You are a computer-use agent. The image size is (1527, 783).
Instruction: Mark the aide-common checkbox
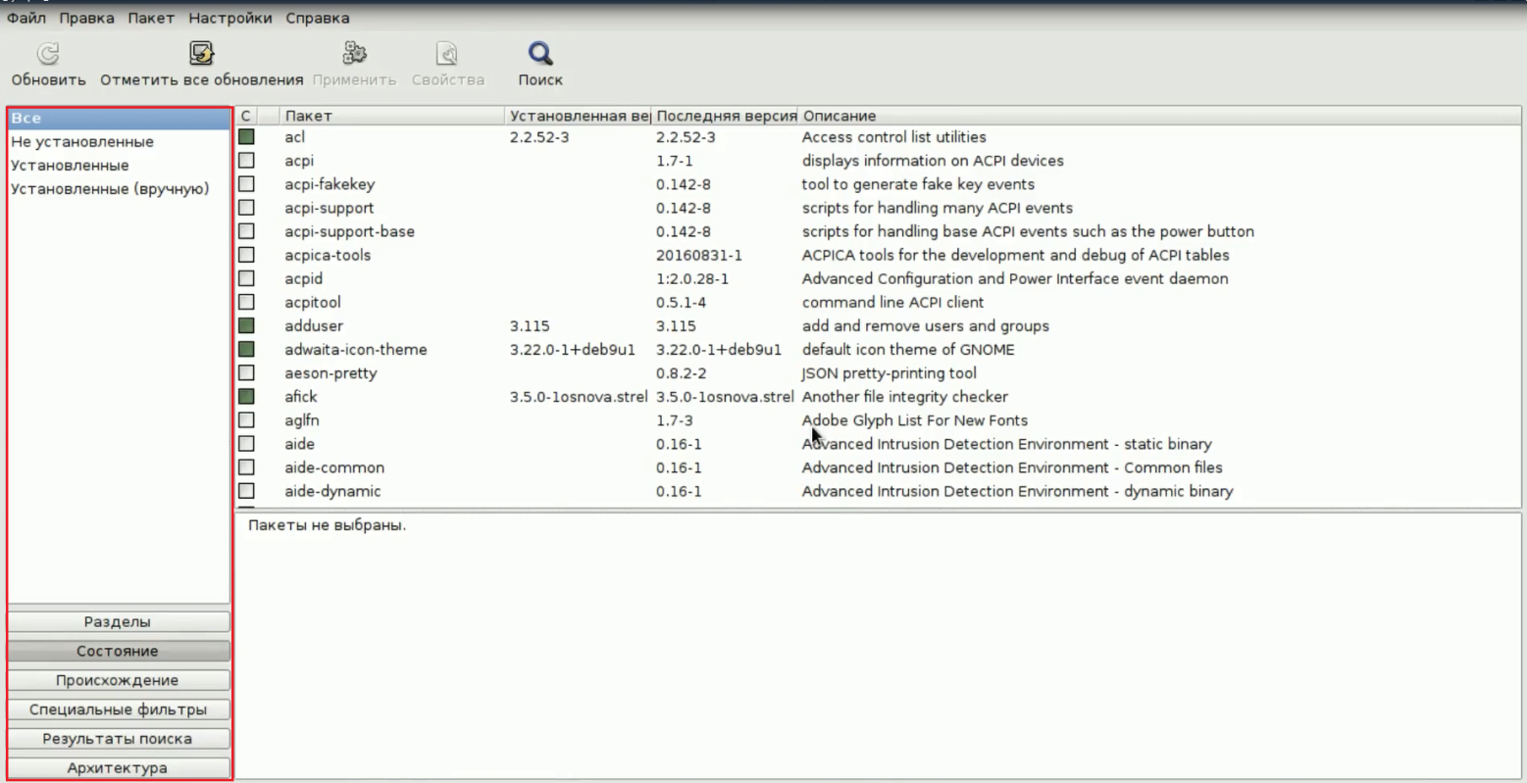click(246, 467)
